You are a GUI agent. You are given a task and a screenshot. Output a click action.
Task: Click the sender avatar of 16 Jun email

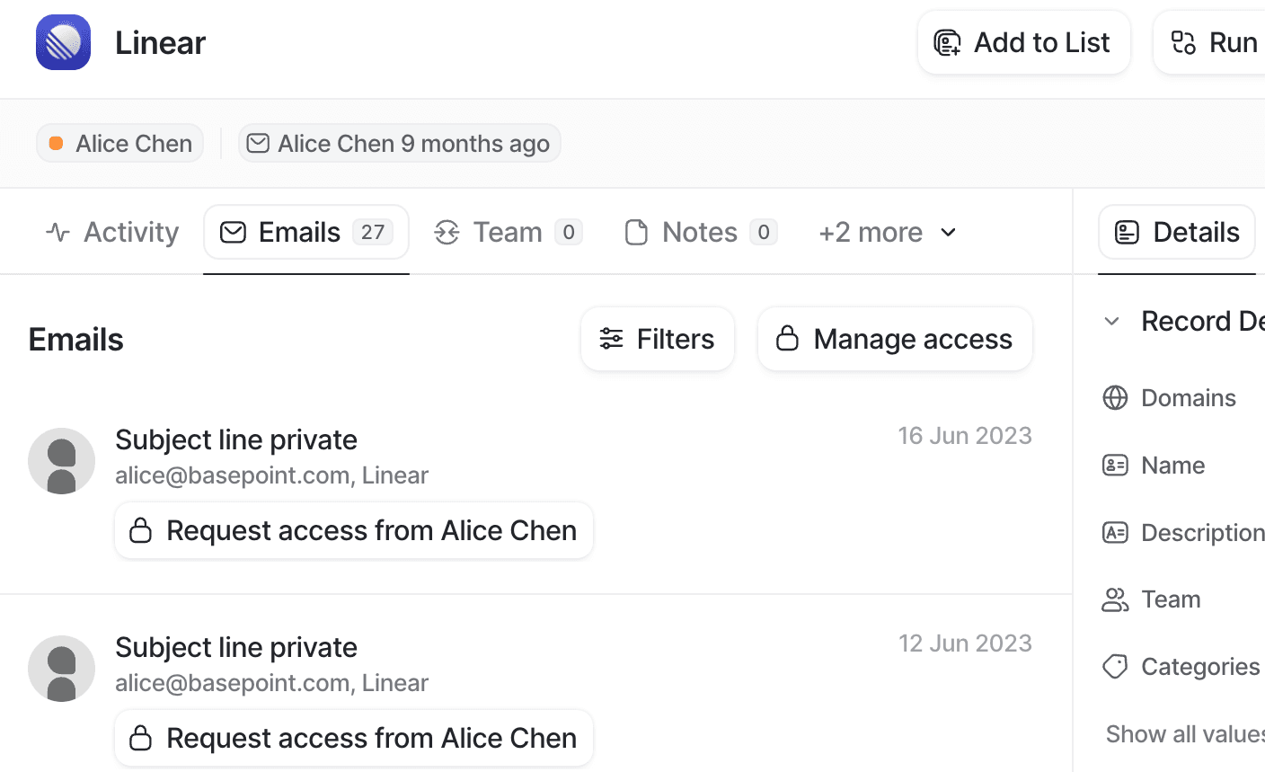pos(61,461)
